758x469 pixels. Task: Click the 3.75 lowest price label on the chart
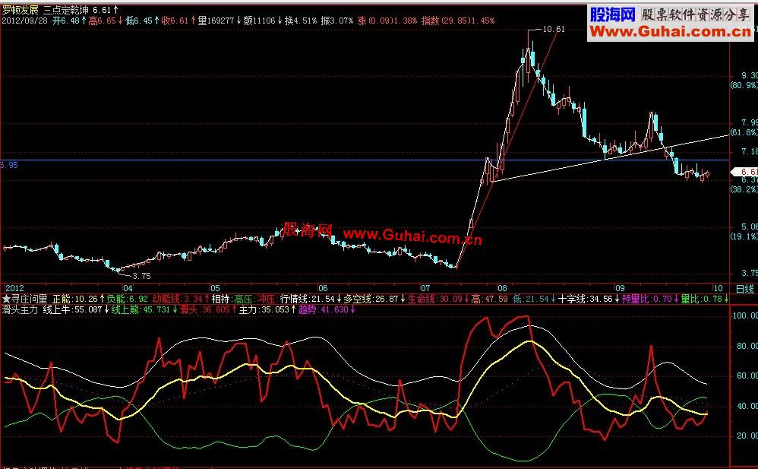click(141, 277)
